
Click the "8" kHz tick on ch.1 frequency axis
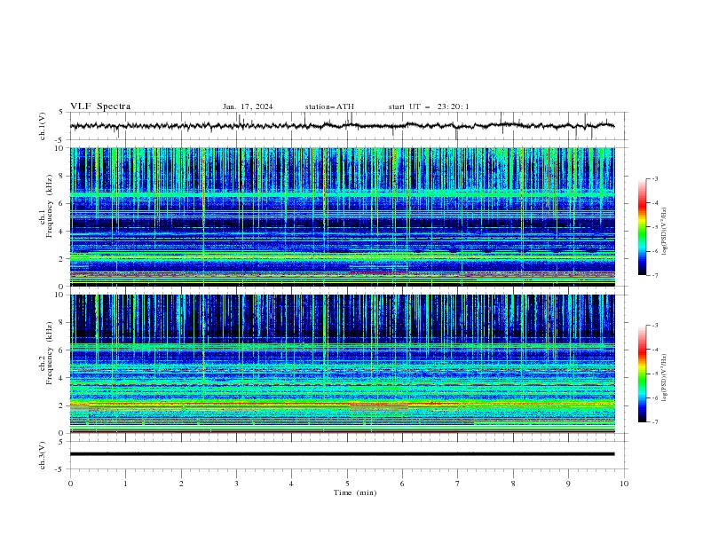63,176
